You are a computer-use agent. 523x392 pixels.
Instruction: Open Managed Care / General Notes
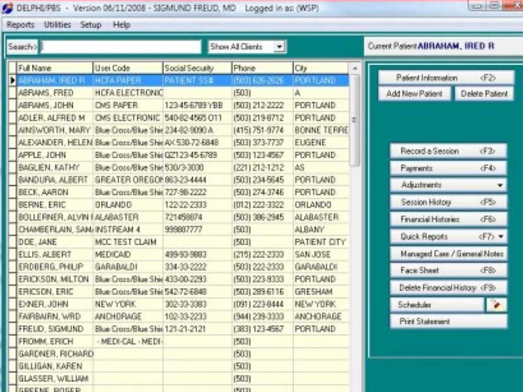[448, 253]
